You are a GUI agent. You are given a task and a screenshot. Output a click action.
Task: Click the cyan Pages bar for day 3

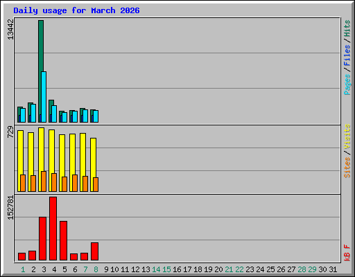pos(44,97)
